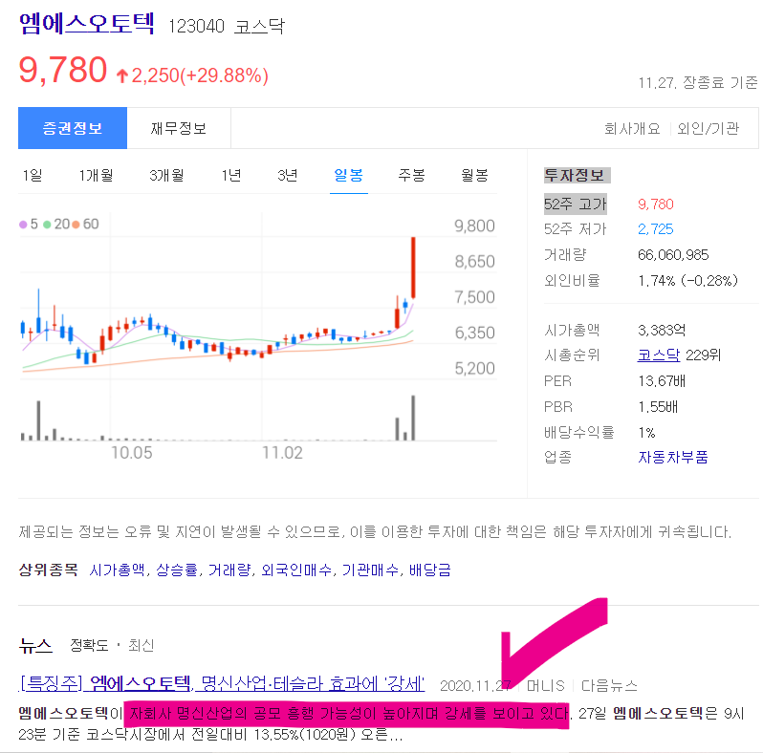Click the orange 60-day moving average dot

click(x=76, y=225)
